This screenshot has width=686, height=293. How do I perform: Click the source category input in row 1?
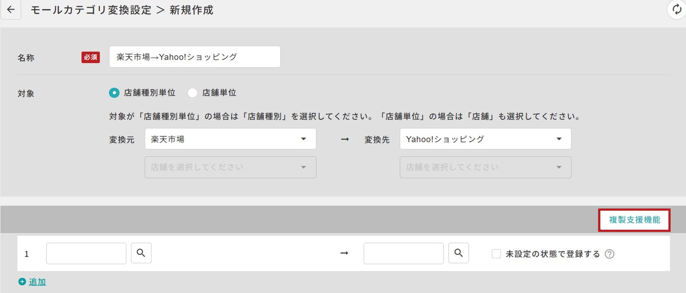86,253
